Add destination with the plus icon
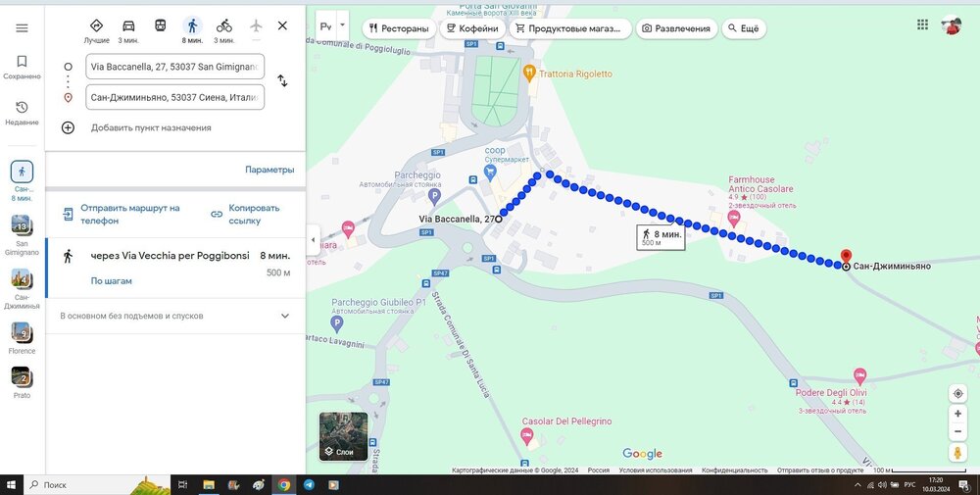The height and width of the screenshot is (495, 980). (x=68, y=127)
